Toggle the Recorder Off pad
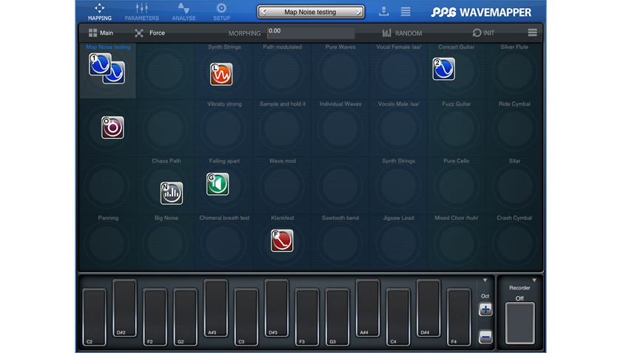 pyautogui.click(x=520, y=323)
